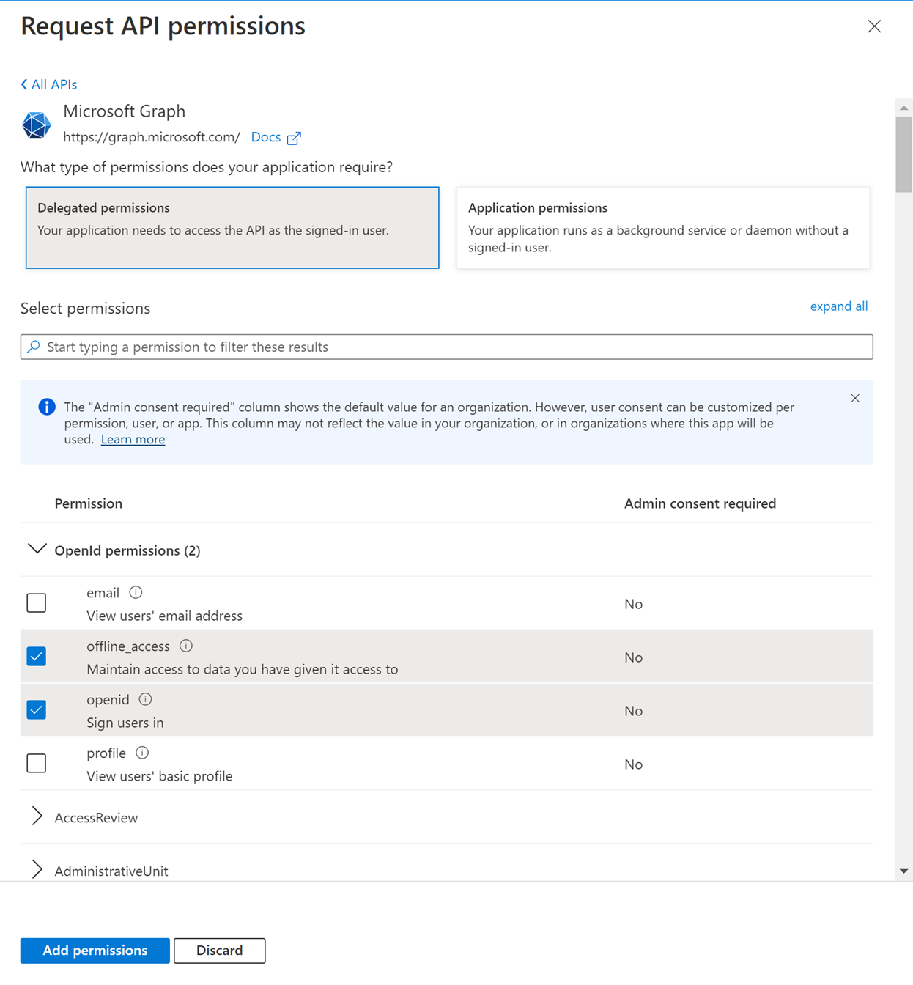View info tooltip for email permission
913x985 pixels.
pyautogui.click(x=136, y=591)
